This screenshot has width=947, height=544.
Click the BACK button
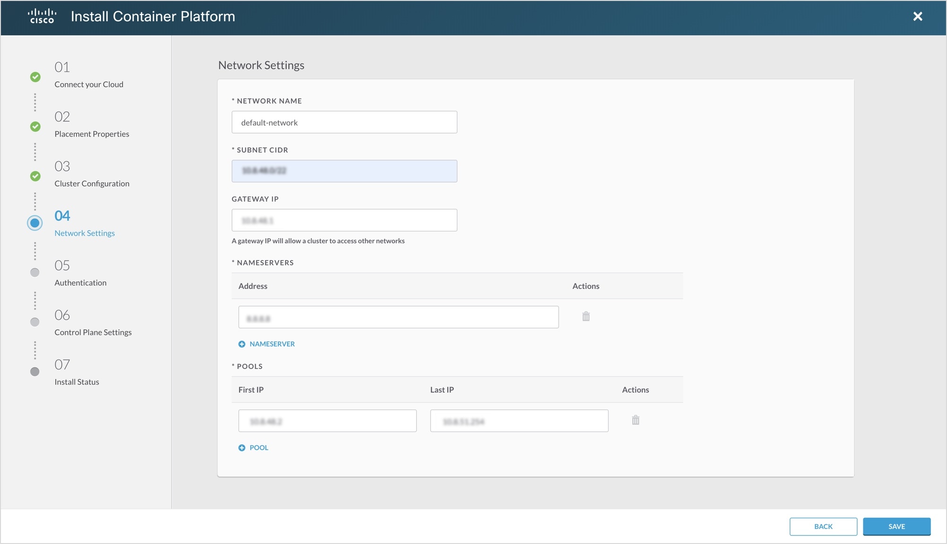[824, 526]
